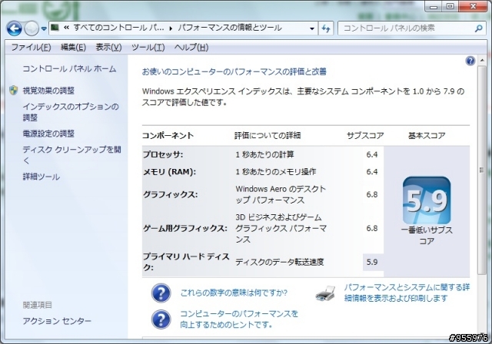Click the プライマリ ハード ディスク: row label
Screen dimensions: 492x344
coord(186,262)
